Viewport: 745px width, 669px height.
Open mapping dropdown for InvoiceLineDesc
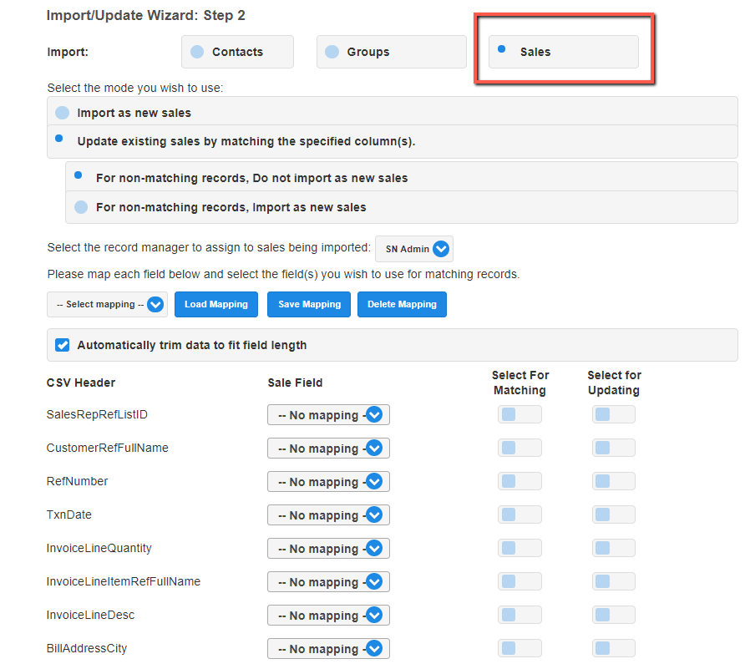pyautogui.click(x=328, y=616)
